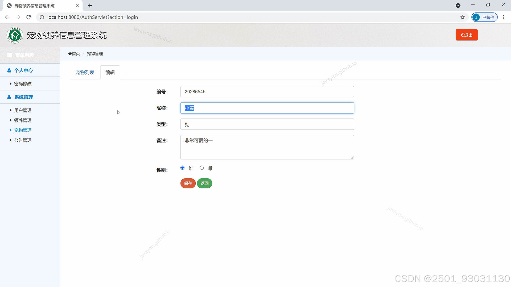This screenshot has height=287, width=511.
Task: Open 公告管理 in the sidebar
Action: [23, 140]
